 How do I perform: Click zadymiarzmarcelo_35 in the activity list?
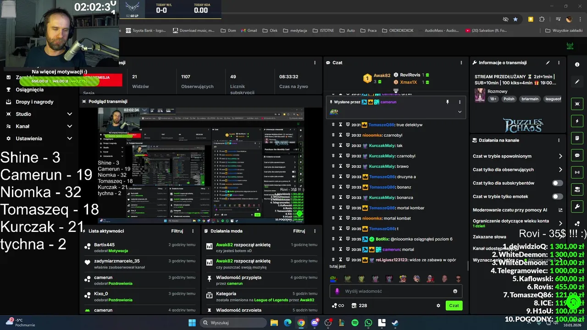click(117, 261)
